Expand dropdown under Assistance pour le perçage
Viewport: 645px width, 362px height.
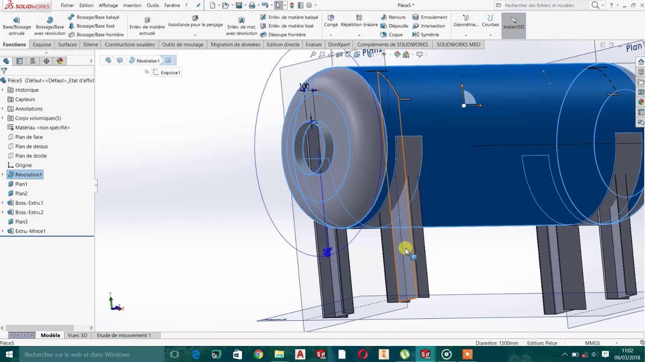[x=196, y=36]
